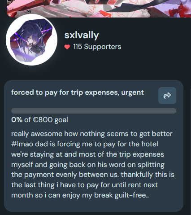This screenshot has width=191, height=215.
Task: Click the empty goal progress bar
Action: click(94, 111)
